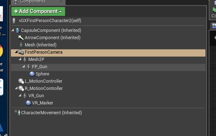This screenshot has height=136, width=216.
Task: Click the Sphere component ball icon
Action: 32,74
